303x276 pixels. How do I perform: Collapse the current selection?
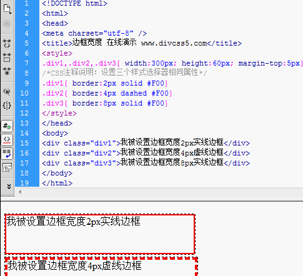[x=7, y=57]
